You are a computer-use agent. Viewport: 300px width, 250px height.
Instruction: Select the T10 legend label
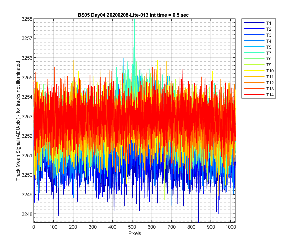(270, 71)
